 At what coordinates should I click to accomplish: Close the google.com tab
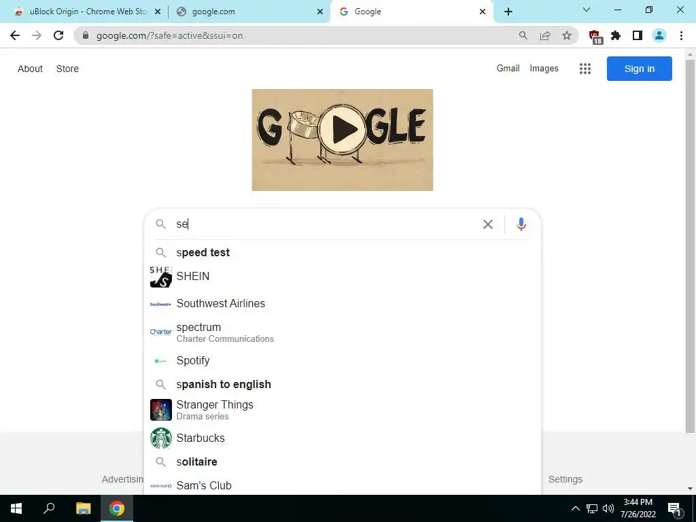point(320,12)
